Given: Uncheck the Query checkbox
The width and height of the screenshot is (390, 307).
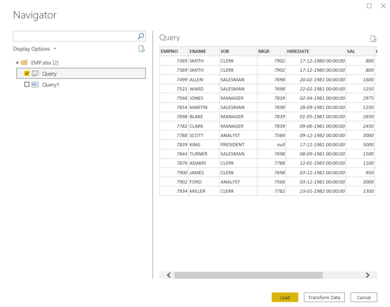Looking at the screenshot, I should coord(26,73).
